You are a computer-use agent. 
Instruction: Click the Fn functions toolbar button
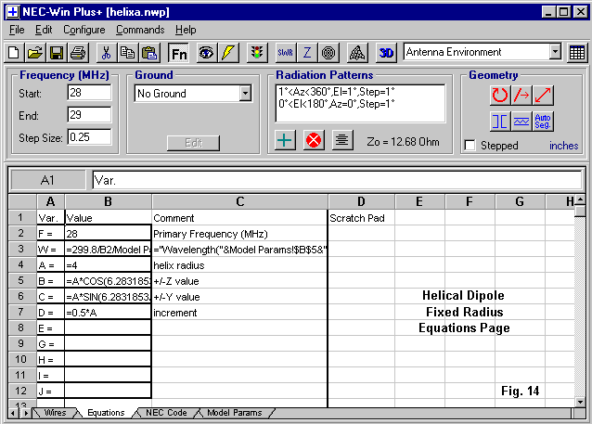178,53
